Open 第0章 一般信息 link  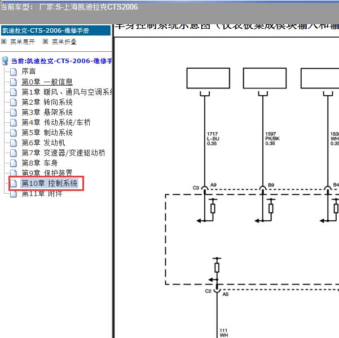click(x=47, y=82)
